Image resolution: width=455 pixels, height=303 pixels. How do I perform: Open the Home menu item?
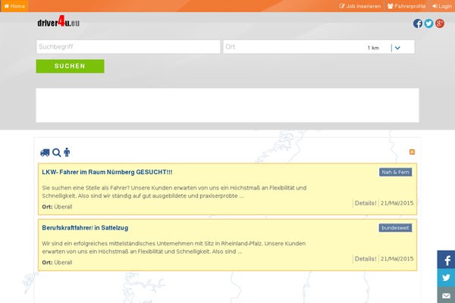pyautogui.click(x=14, y=6)
